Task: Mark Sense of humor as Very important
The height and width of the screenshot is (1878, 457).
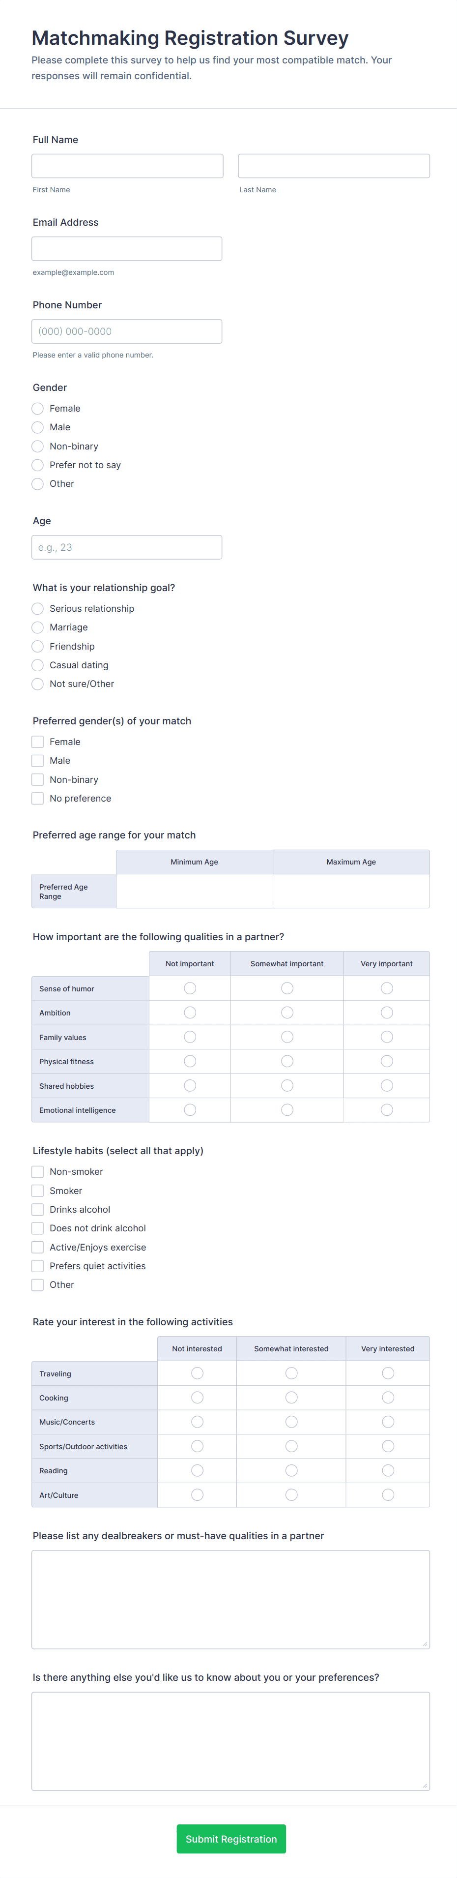Action: (387, 988)
